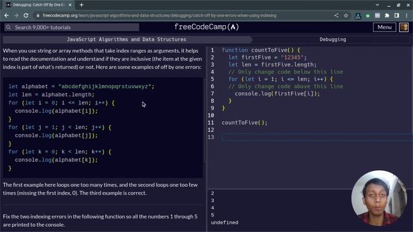Click 'undefined' in the console output
The width and height of the screenshot is (413, 232).
(x=225, y=222)
